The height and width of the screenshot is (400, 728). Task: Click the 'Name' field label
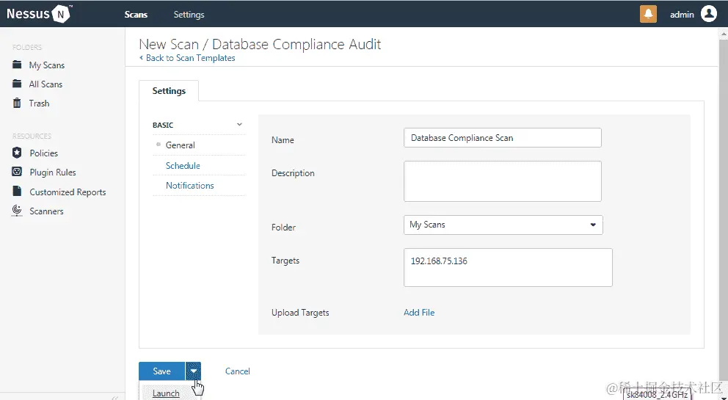click(x=283, y=140)
